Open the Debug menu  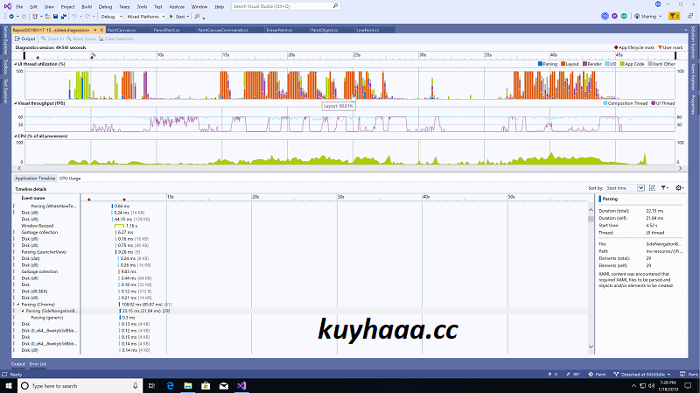click(105, 7)
